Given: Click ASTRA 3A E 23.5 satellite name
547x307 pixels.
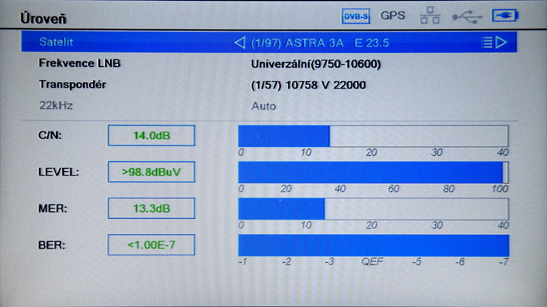Looking at the screenshot, I should pos(320,43).
